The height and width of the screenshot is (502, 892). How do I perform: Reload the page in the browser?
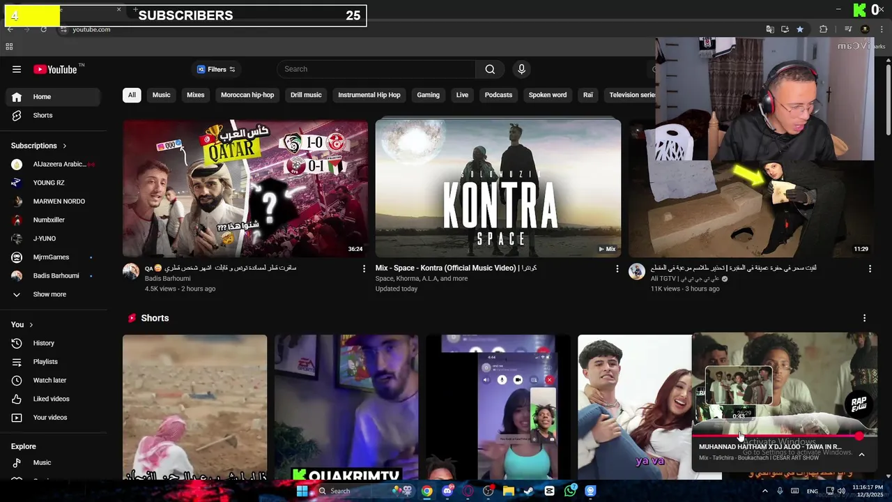point(43,29)
